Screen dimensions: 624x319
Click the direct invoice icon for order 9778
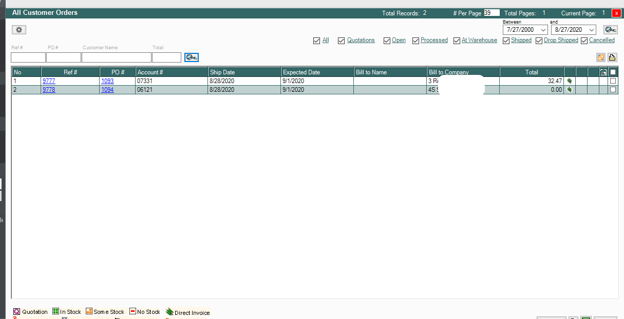[570, 90]
